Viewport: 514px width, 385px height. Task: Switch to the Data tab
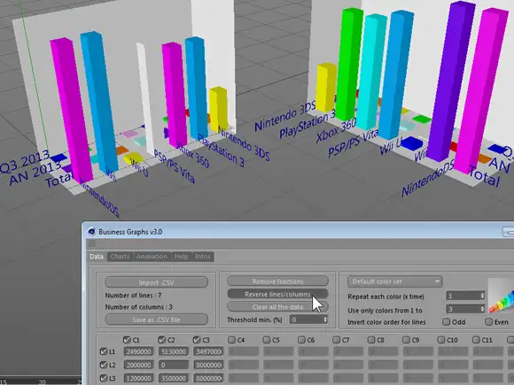click(x=97, y=257)
